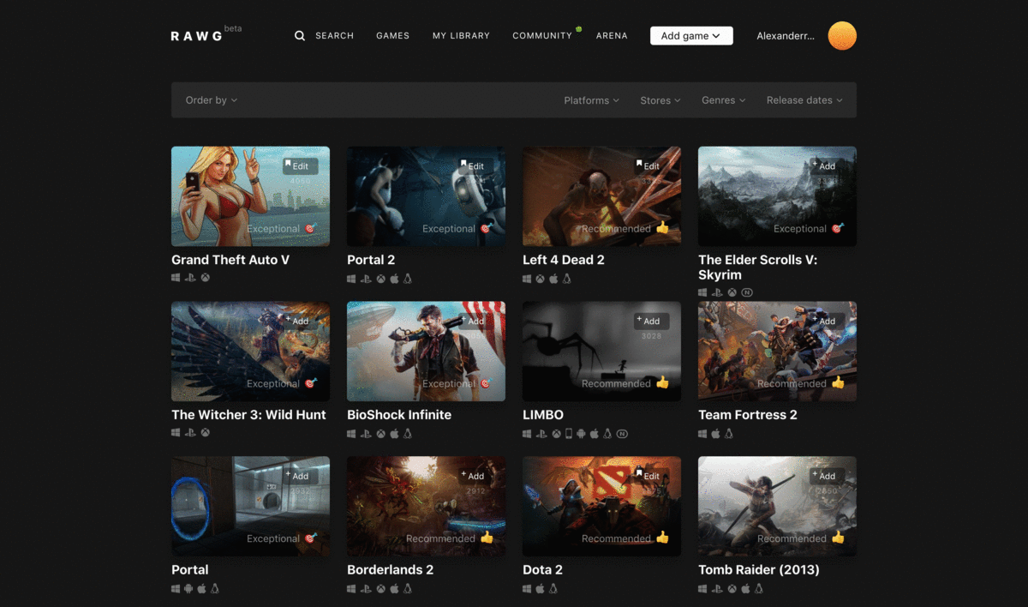
Task: Go to My Library
Action: pos(461,36)
